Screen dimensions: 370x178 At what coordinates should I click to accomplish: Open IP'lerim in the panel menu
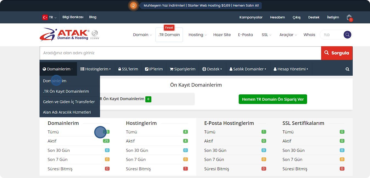[154, 69]
